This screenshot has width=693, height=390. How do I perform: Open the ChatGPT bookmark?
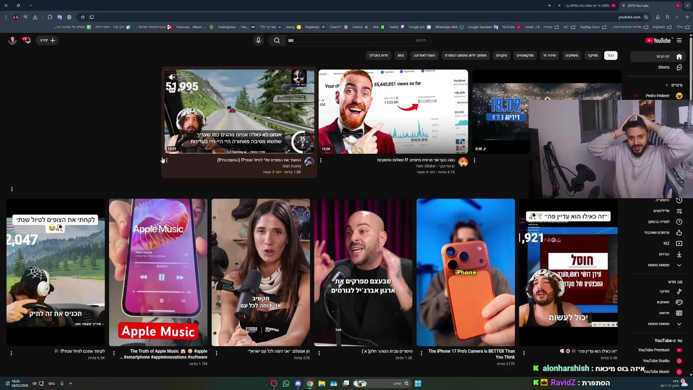coord(338,27)
